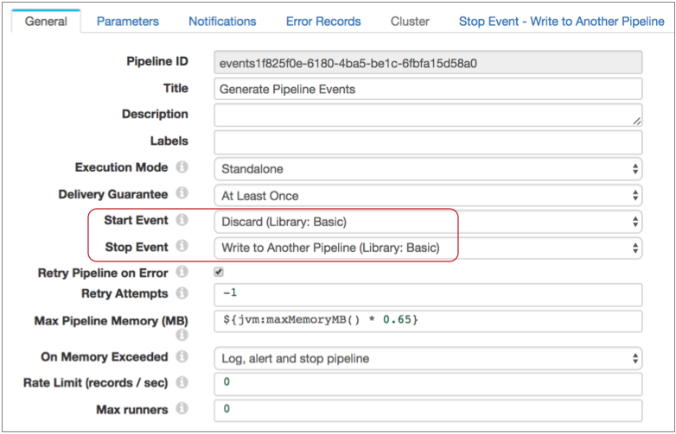The height and width of the screenshot is (434, 676).
Task: Click info icon next to Stop Event
Action: point(182,247)
